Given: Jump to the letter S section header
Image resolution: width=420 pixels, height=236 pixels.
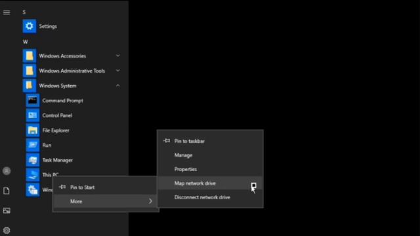Looking at the screenshot, I should (x=24, y=12).
